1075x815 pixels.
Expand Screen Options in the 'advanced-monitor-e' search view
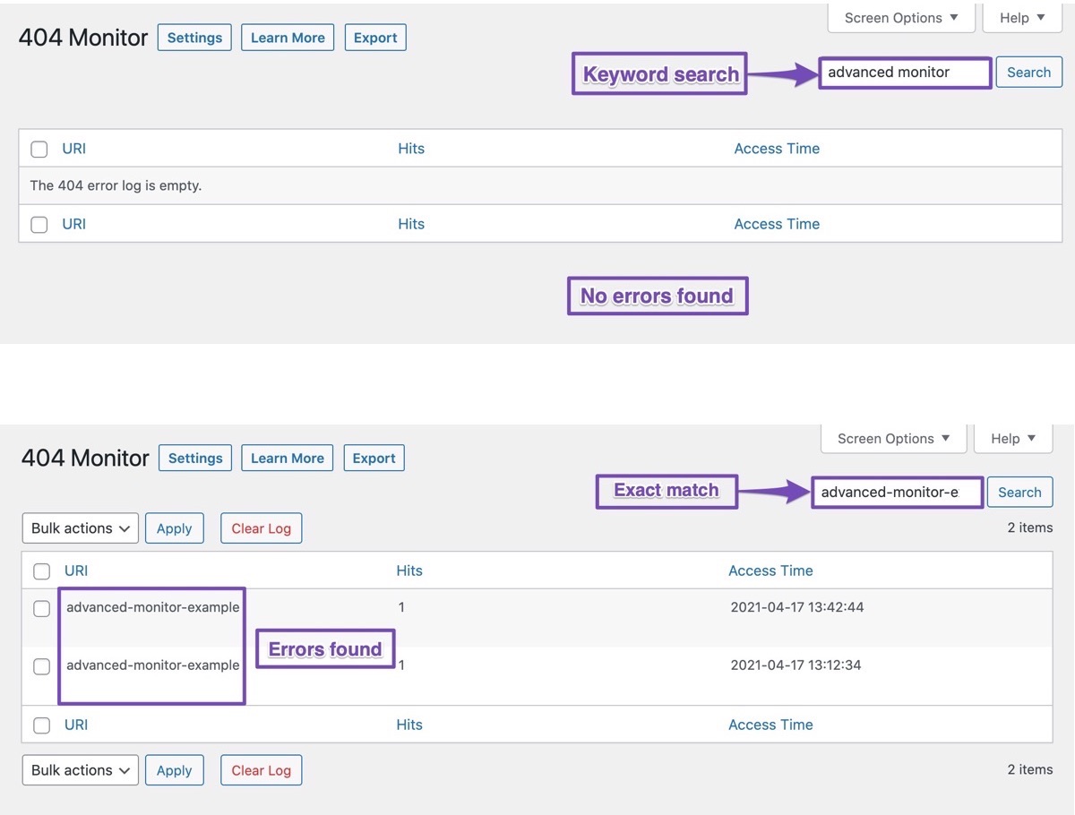coord(894,438)
